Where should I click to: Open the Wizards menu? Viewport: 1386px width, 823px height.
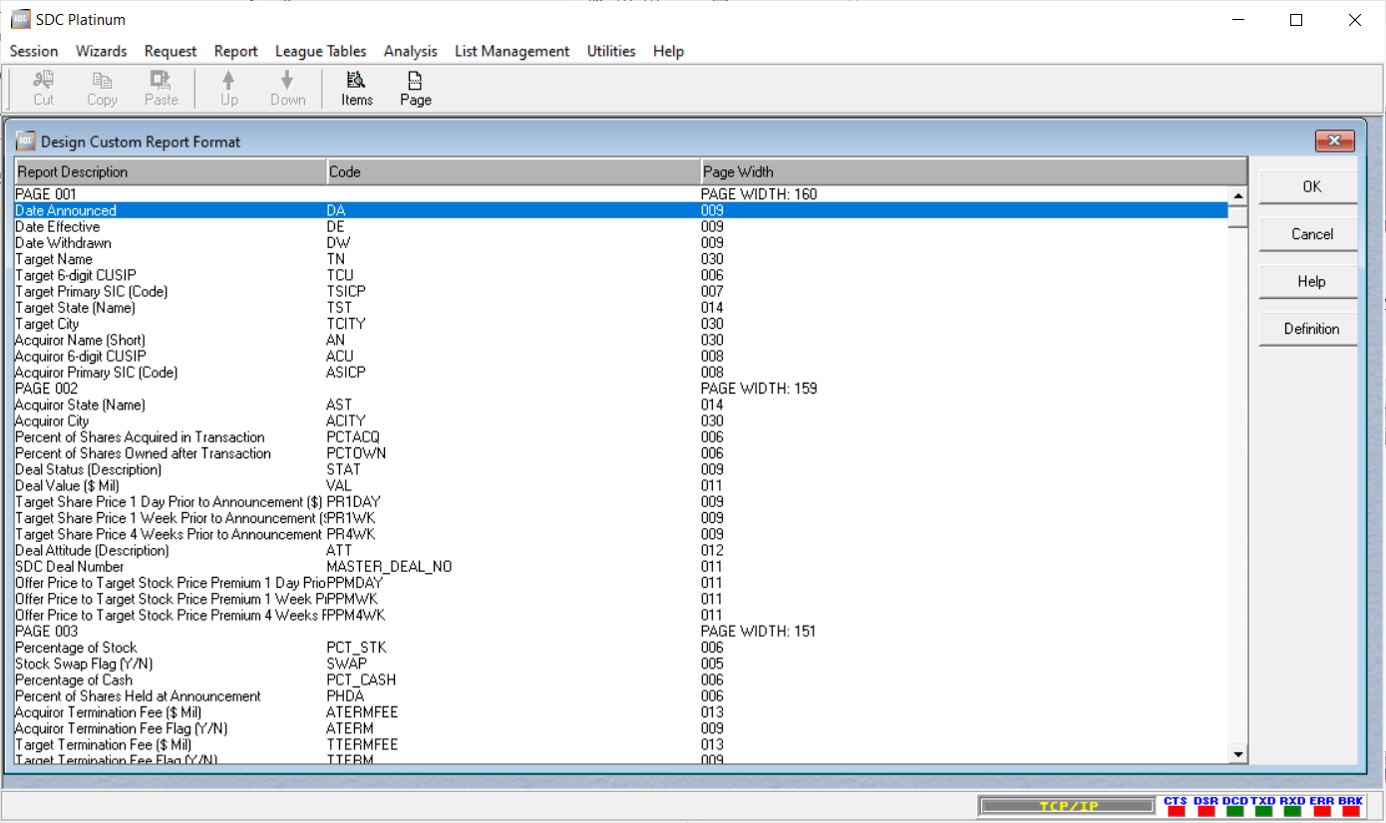pyautogui.click(x=101, y=51)
